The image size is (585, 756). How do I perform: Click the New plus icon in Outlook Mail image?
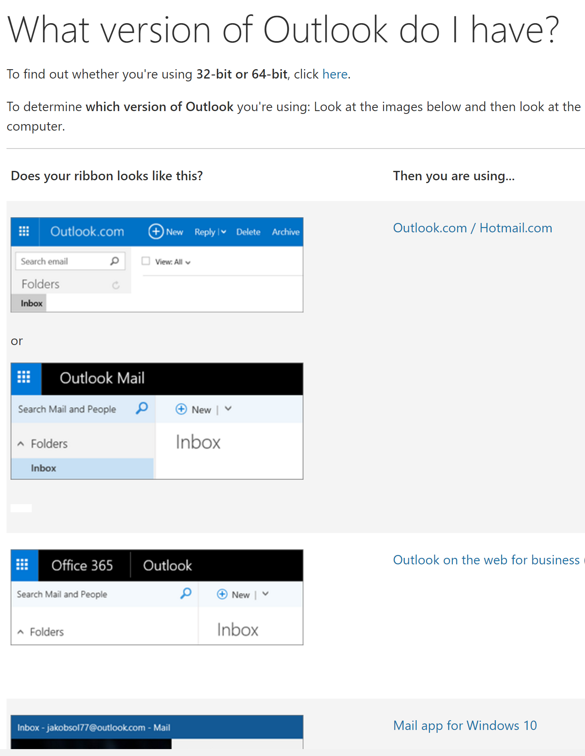181,409
